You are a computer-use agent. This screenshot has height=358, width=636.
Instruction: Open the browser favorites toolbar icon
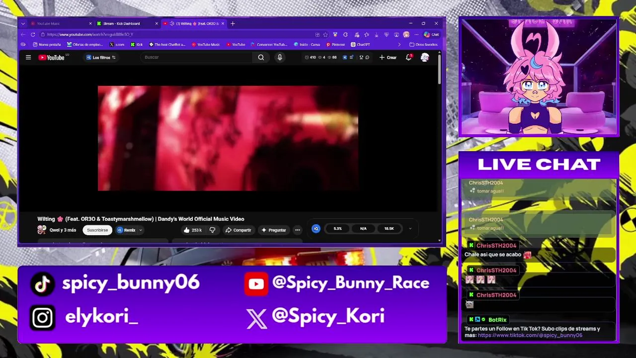[366, 35]
